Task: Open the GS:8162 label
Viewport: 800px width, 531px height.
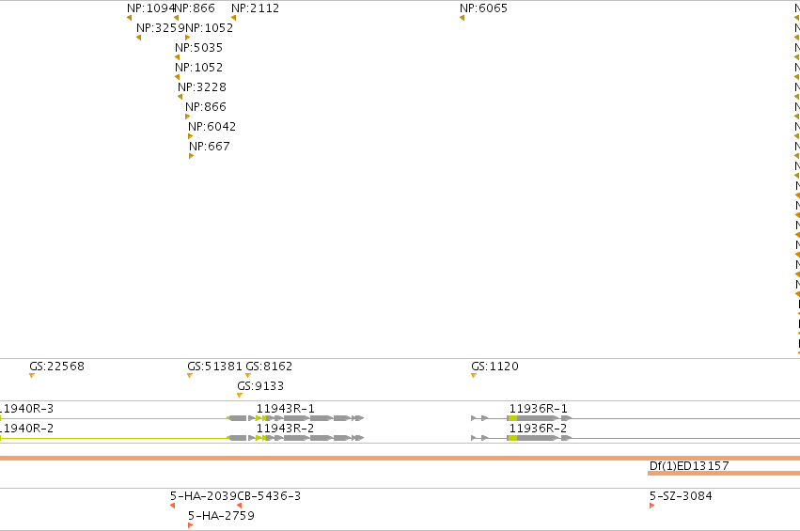Action: 269,367
